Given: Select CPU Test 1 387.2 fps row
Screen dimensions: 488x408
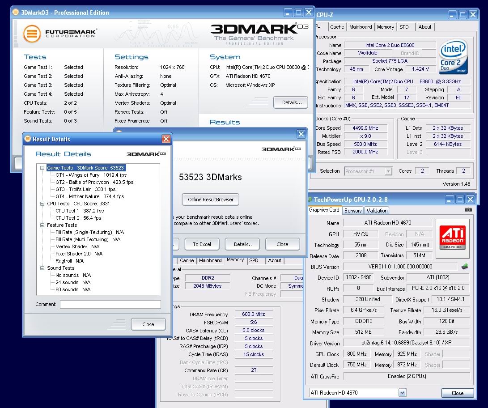Looking at the screenshot, I should pos(79,211).
